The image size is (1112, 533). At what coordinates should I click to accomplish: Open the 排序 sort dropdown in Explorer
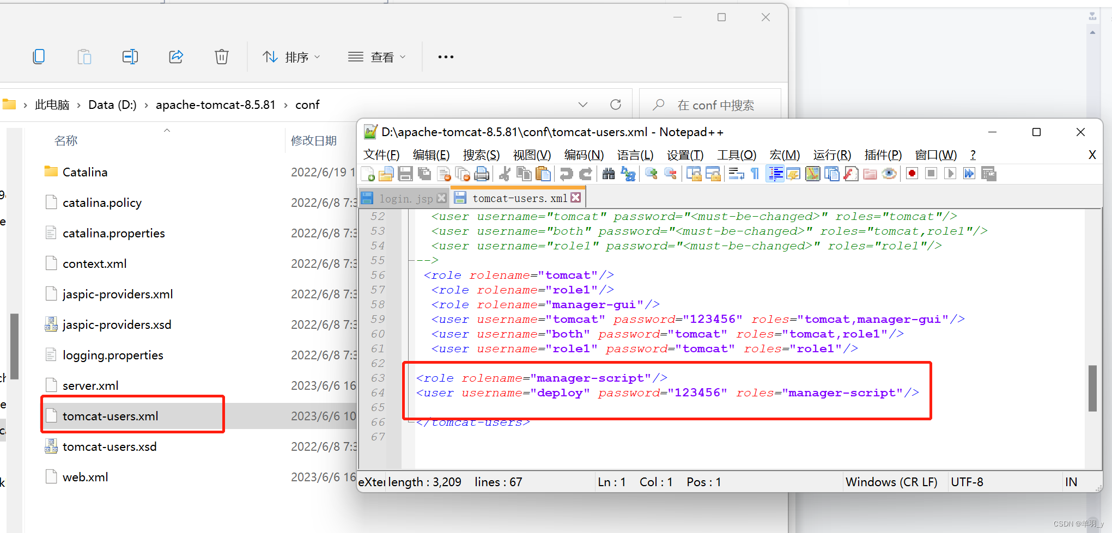coord(291,57)
